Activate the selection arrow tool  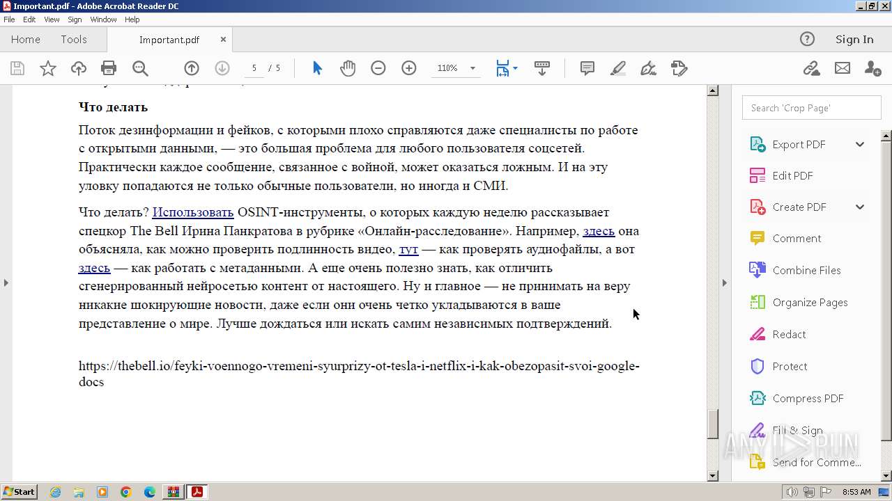pyautogui.click(x=318, y=68)
